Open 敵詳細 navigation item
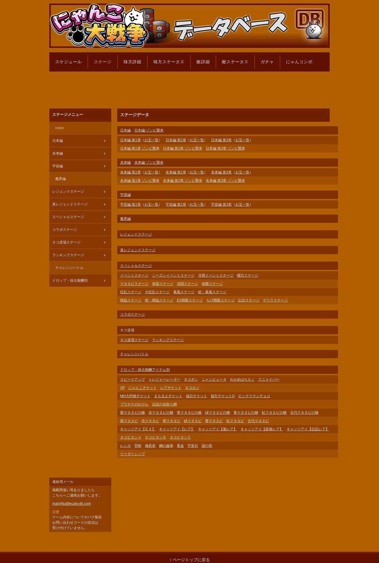Viewport: 379px width, 563px height. [203, 62]
